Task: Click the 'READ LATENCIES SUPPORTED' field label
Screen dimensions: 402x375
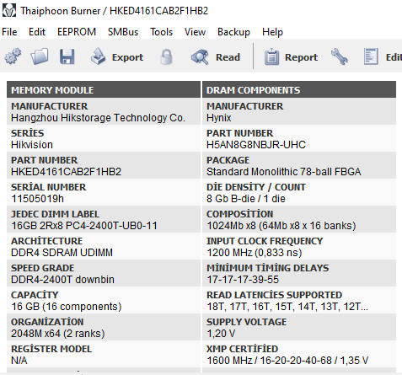Action: coord(274,295)
